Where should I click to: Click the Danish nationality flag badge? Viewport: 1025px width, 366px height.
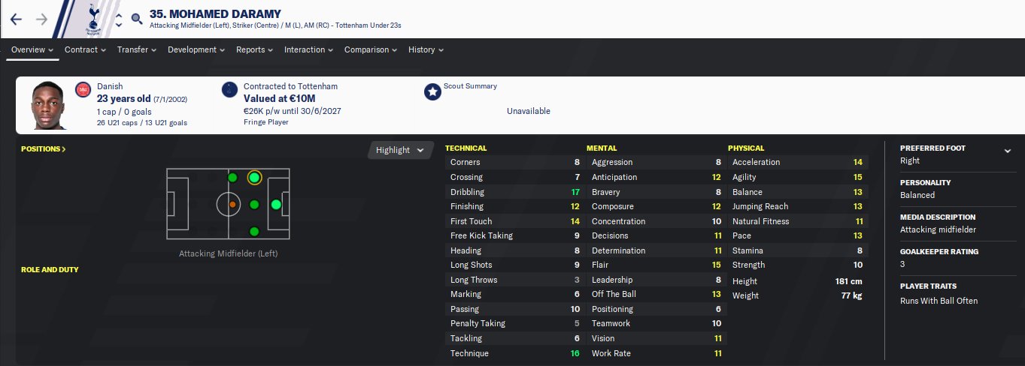click(x=83, y=91)
